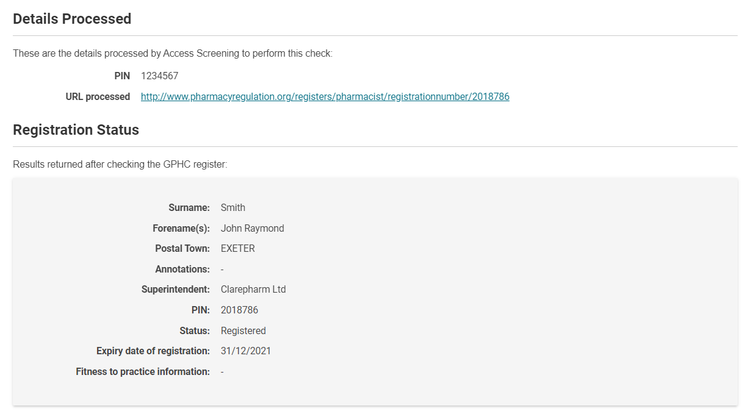Select the register PIN value 2018786
The width and height of the screenshot is (748, 414).
pyautogui.click(x=239, y=310)
